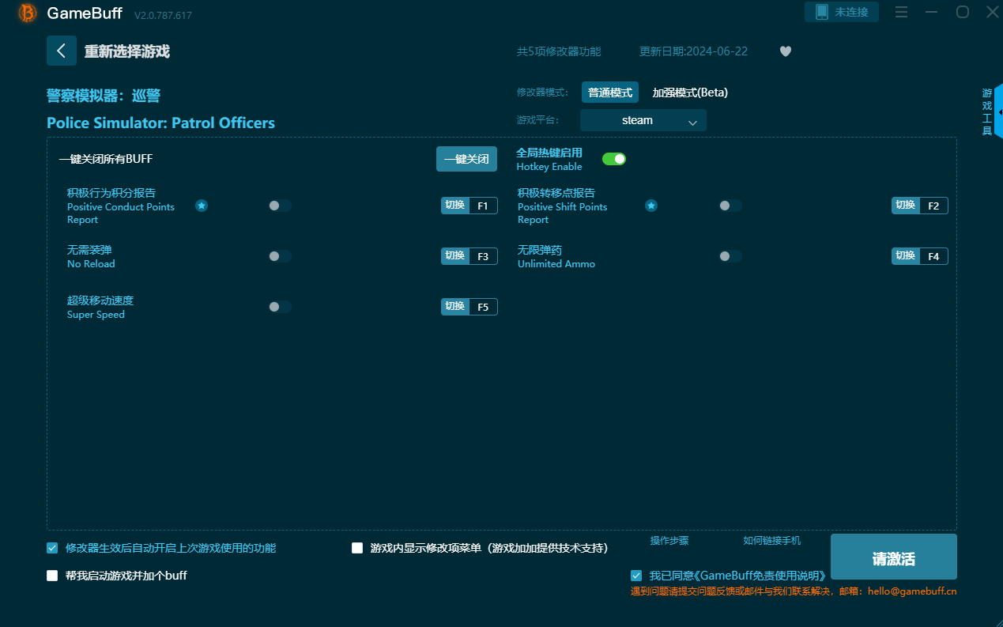Click the GameBuff logo icon

click(28, 13)
